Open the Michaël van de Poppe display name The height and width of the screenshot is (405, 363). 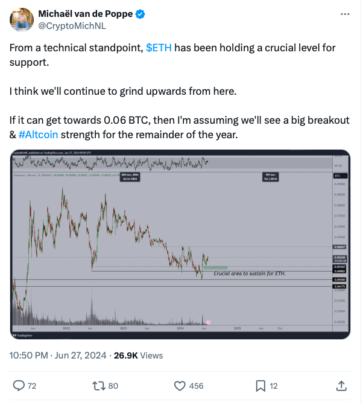pos(86,14)
